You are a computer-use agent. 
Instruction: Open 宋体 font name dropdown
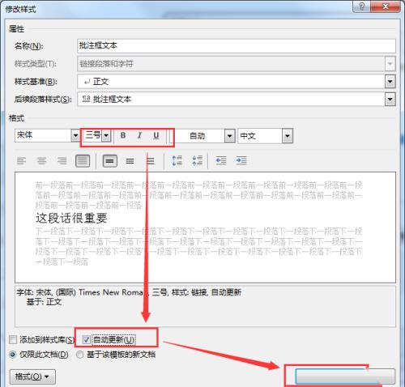click(x=75, y=135)
